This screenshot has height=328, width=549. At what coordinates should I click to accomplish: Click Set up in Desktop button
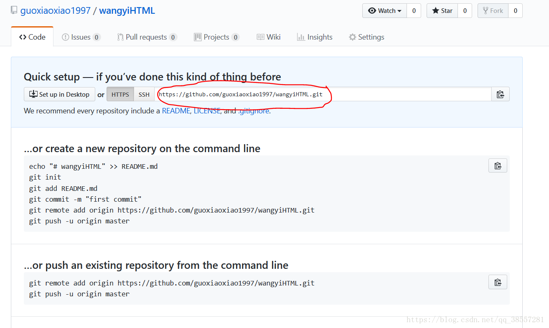(x=59, y=94)
